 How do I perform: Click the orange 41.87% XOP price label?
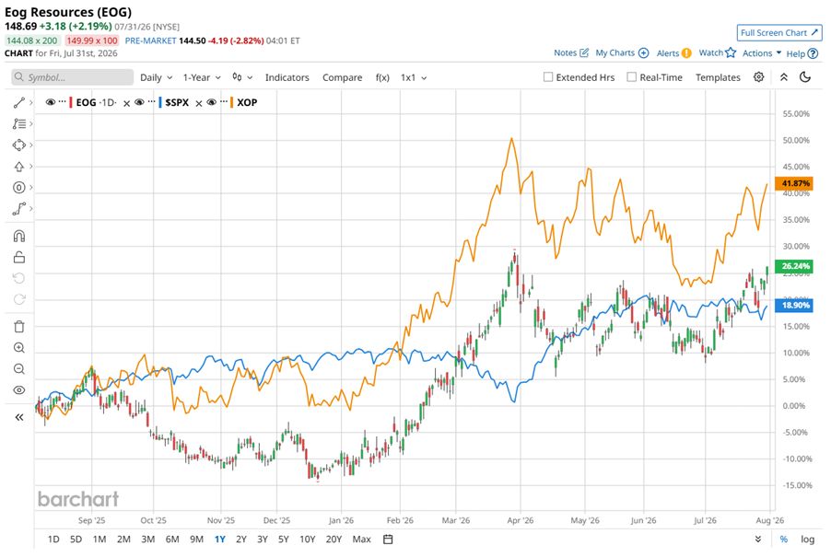coord(794,183)
